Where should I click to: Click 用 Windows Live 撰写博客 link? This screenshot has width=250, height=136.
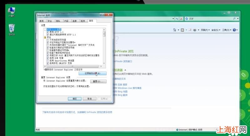point(127,88)
